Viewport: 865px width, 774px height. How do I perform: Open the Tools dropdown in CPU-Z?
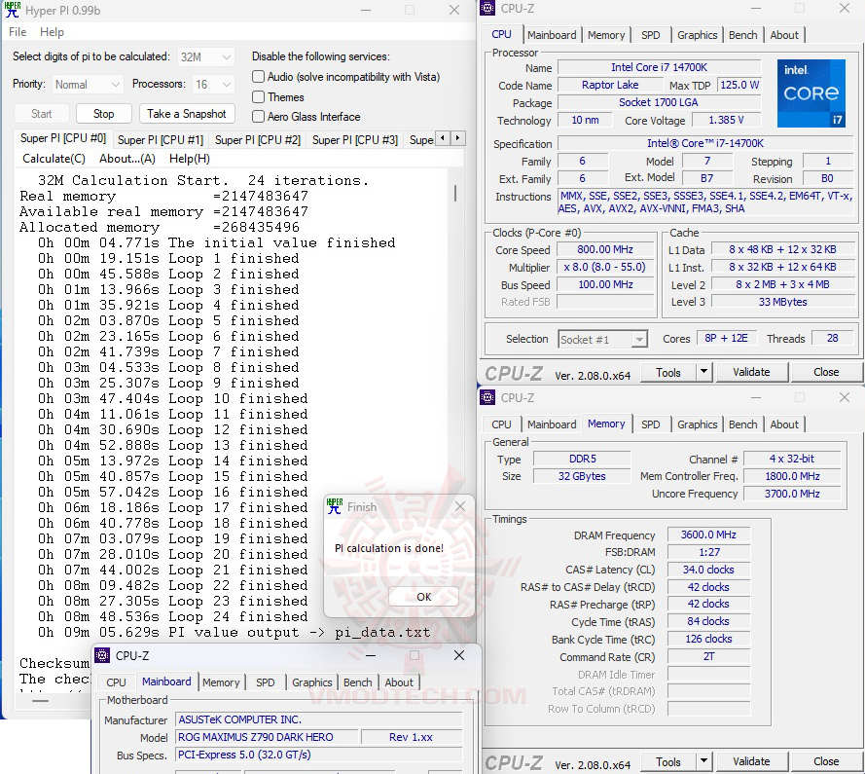(675, 372)
